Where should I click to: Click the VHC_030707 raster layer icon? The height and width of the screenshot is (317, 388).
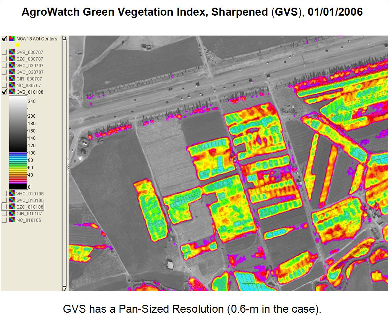pos(12,65)
